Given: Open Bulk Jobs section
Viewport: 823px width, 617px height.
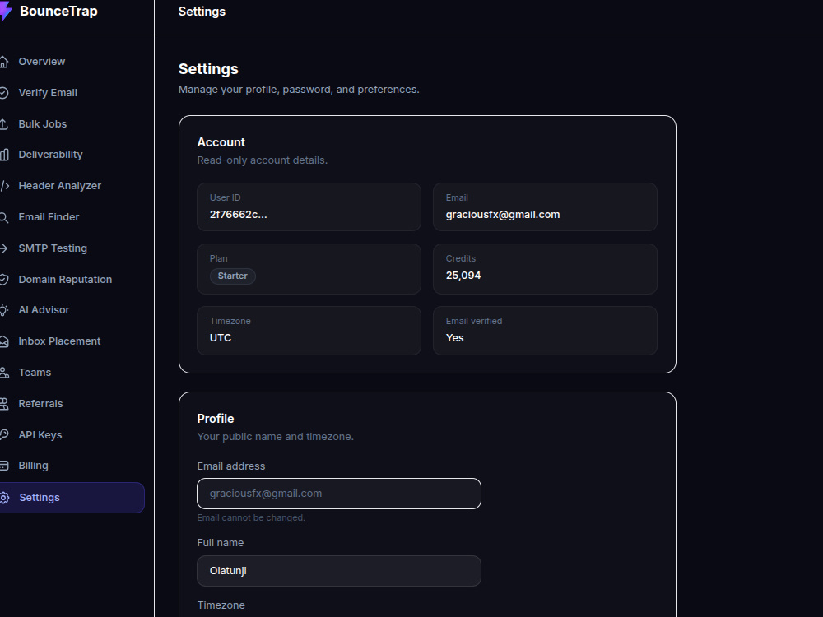Looking at the screenshot, I should pyautogui.click(x=43, y=124).
